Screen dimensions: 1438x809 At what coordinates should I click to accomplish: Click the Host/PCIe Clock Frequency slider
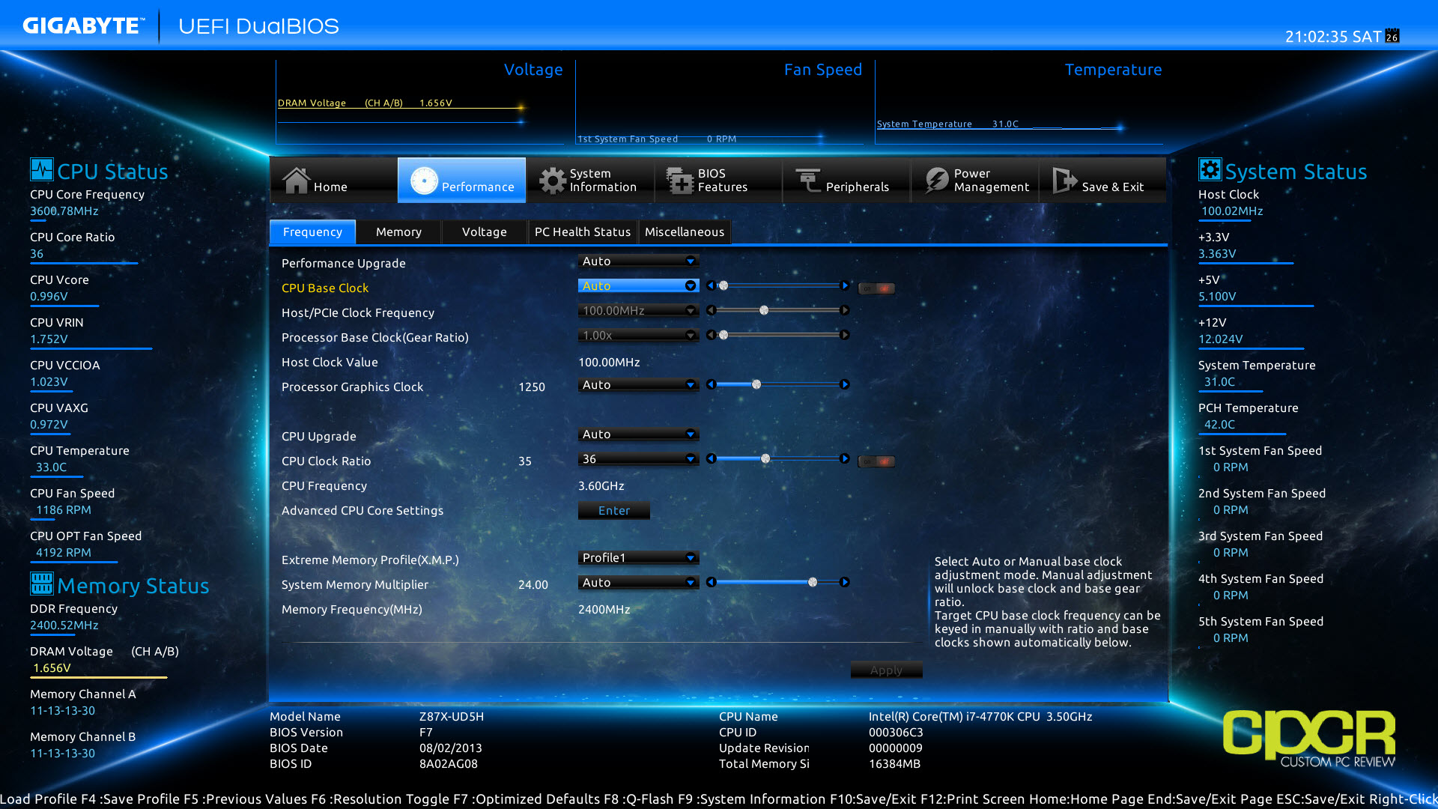pyautogui.click(x=777, y=310)
